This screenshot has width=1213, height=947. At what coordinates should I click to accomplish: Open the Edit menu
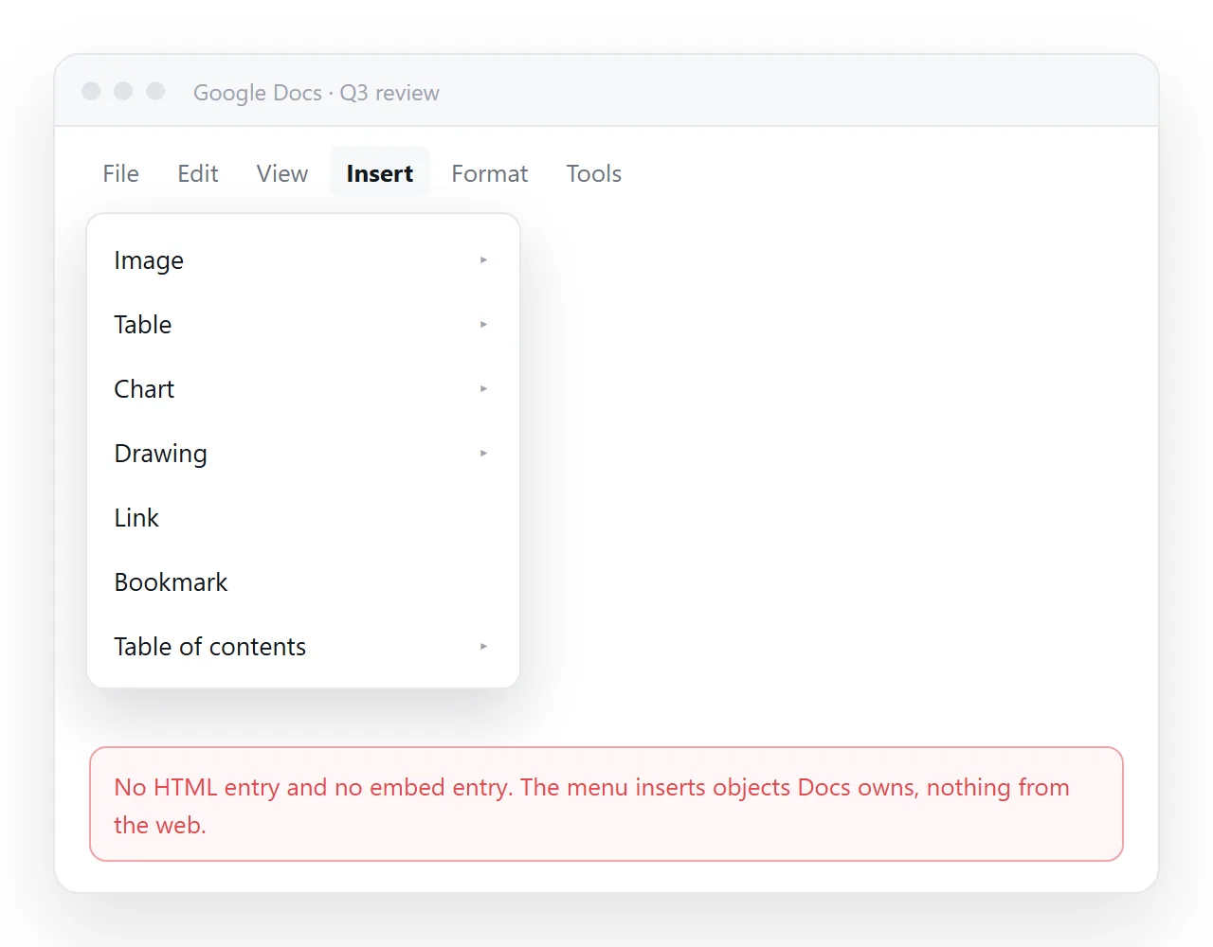click(198, 173)
